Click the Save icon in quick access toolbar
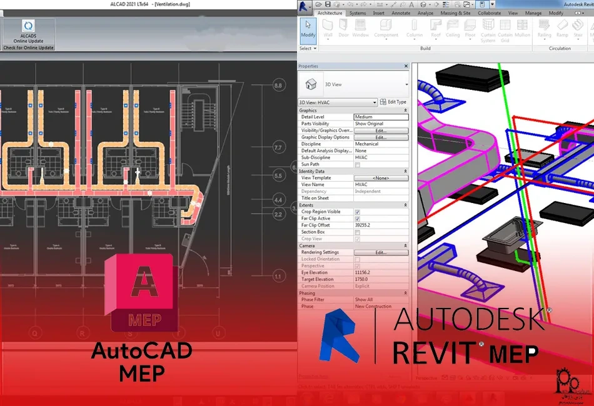594x406 pixels. click(x=328, y=4)
